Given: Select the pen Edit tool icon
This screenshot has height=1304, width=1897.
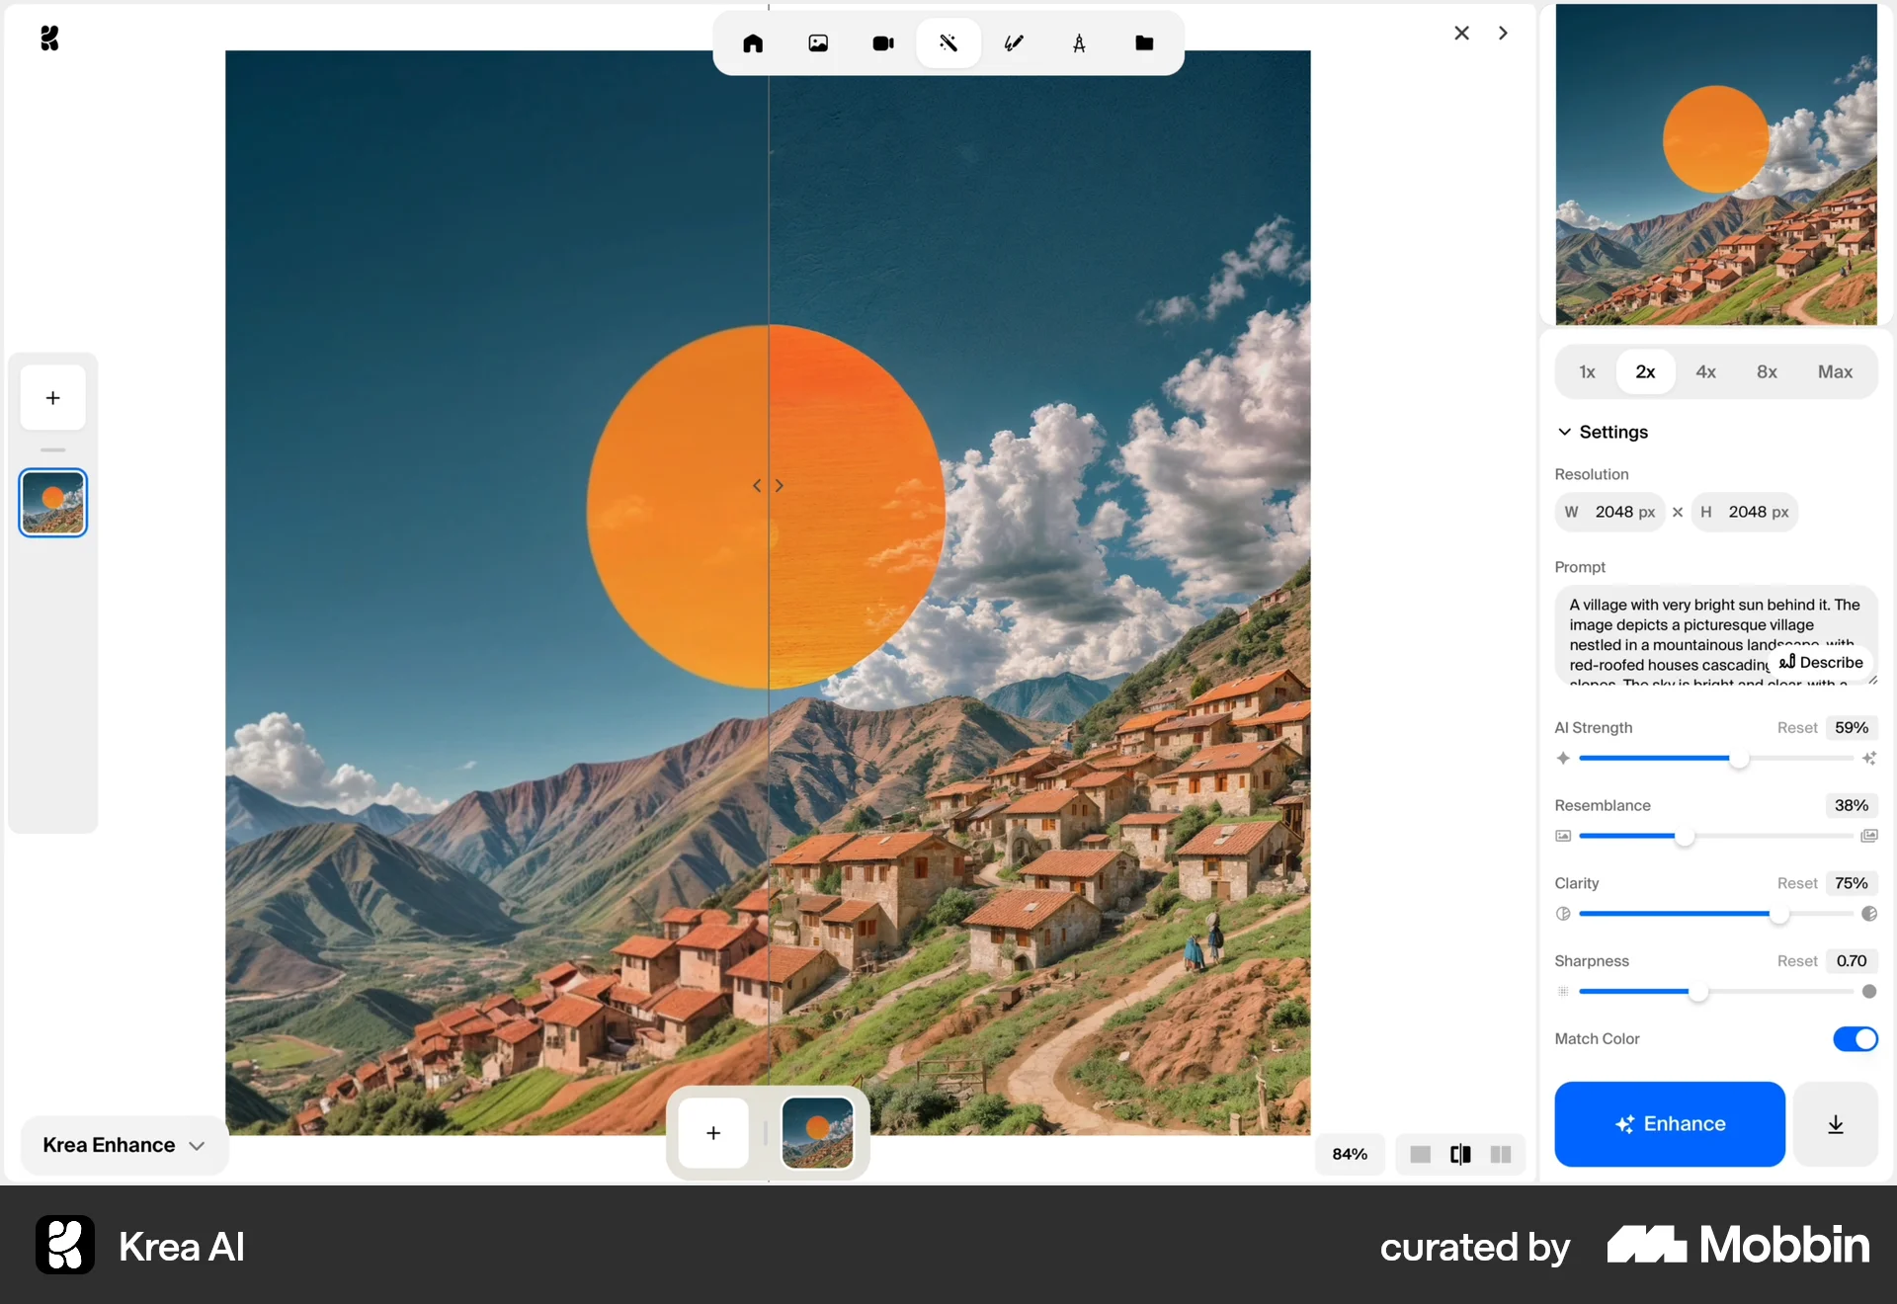Looking at the screenshot, I should pos(1014,43).
